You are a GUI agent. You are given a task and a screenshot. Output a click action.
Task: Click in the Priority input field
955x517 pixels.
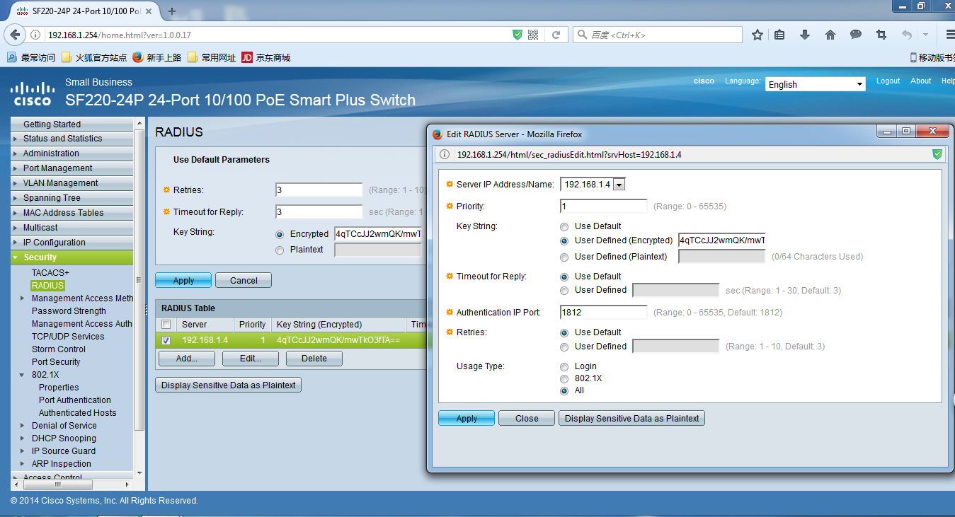pyautogui.click(x=604, y=207)
